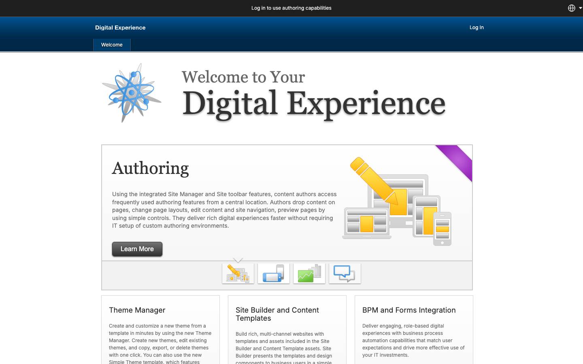This screenshot has height=364, width=583.
Task: Select the mobile devices carousel thumbnail
Action: (x=274, y=273)
